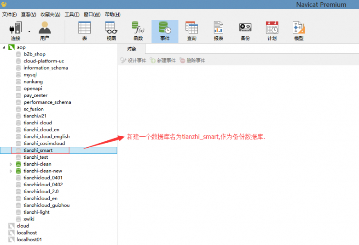This screenshot has height=245, width=359.
Task: Select the performance_schema database
Action: [x=47, y=102]
